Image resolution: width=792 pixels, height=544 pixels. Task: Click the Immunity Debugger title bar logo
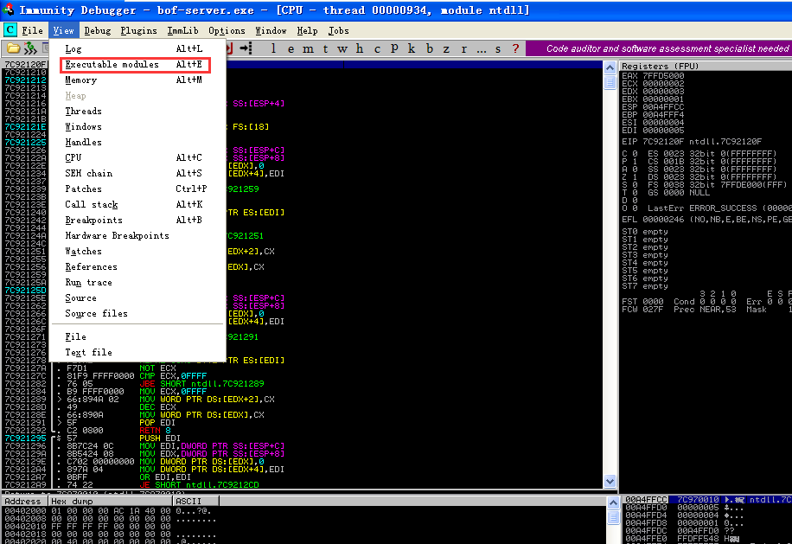(x=8, y=10)
